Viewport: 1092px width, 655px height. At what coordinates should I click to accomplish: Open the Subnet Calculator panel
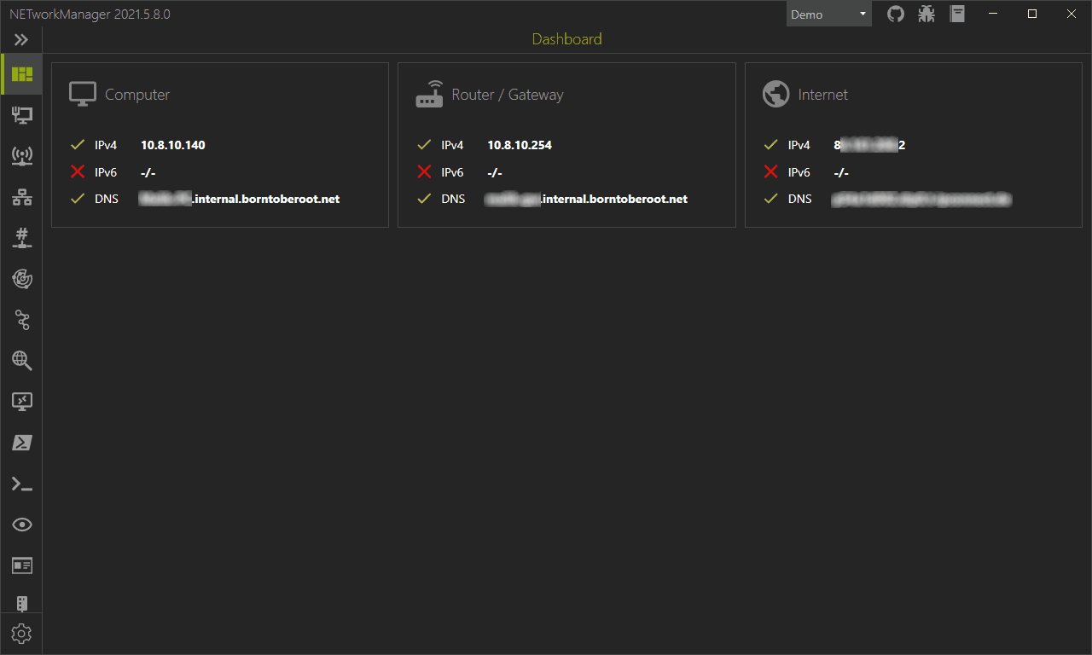[x=21, y=565]
